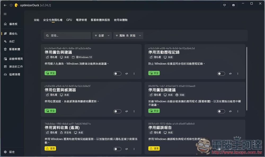Open 自訂 section in sidebar

pos(12,41)
